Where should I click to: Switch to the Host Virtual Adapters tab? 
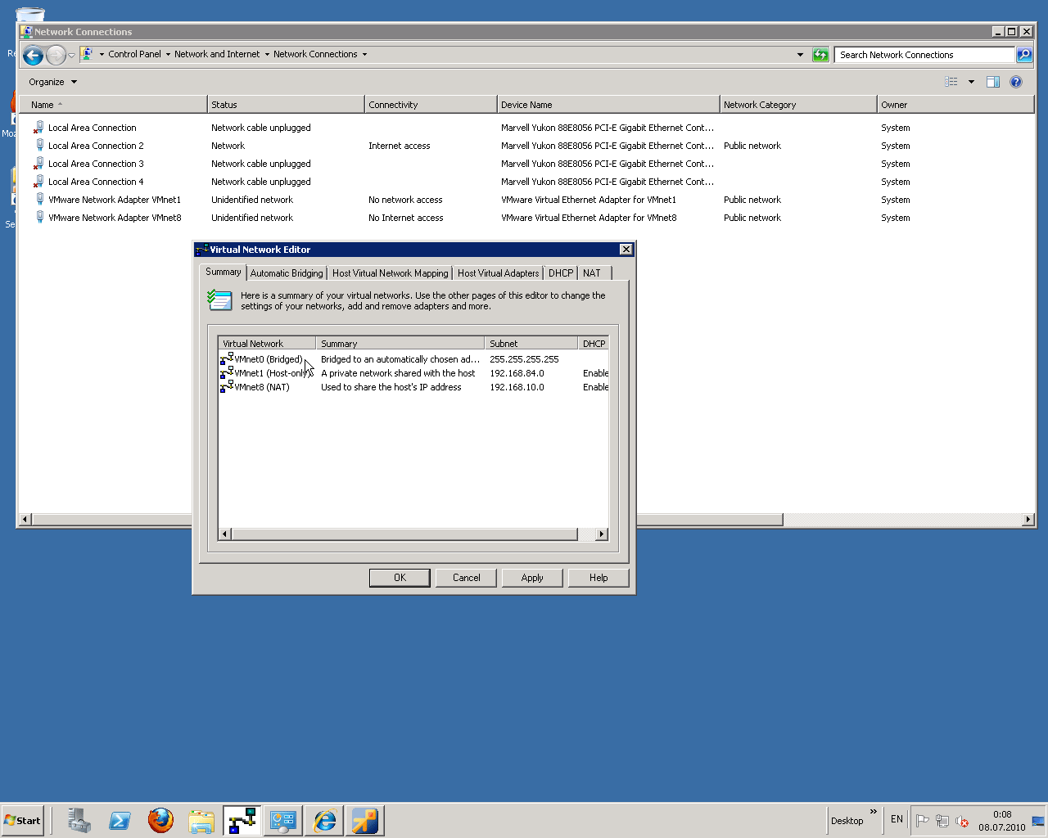pyautogui.click(x=499, y=273)
